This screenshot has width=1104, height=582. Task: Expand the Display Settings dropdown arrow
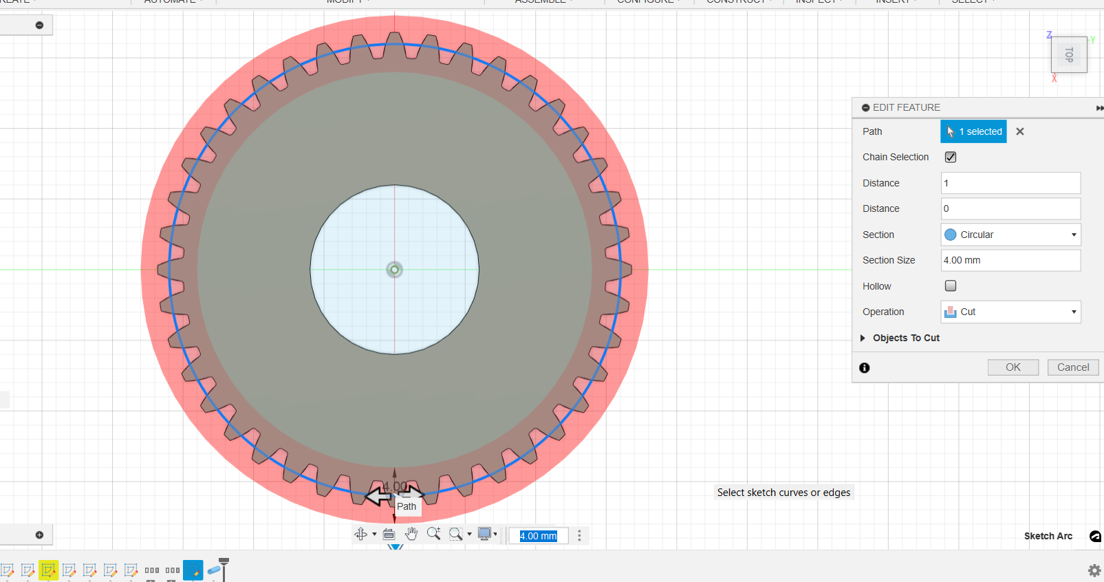pyautogui.click(x=495, y=535)
